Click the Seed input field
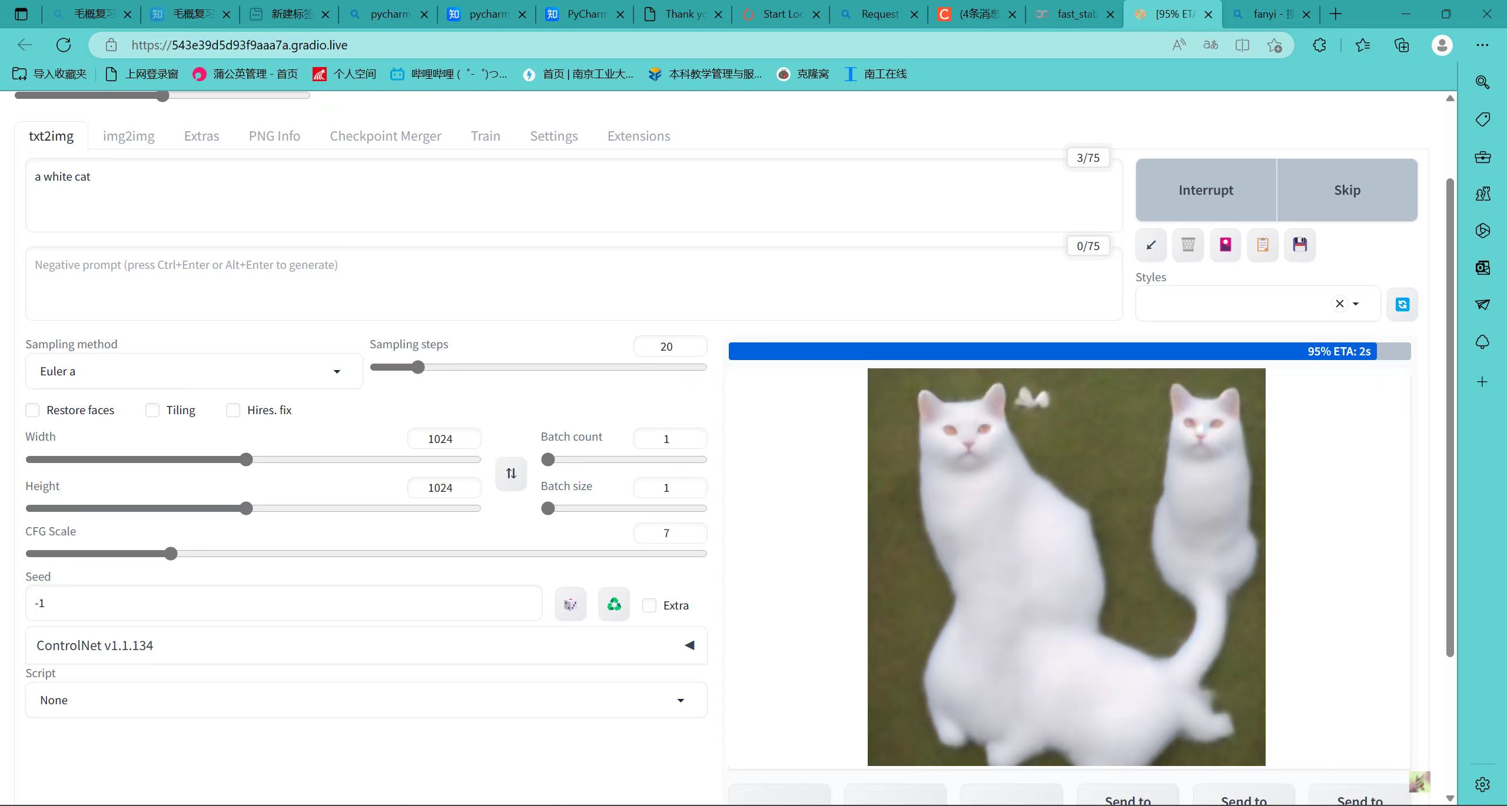Screen dimensions: 1507x806 pyautogui.click(x=284, y=603)
